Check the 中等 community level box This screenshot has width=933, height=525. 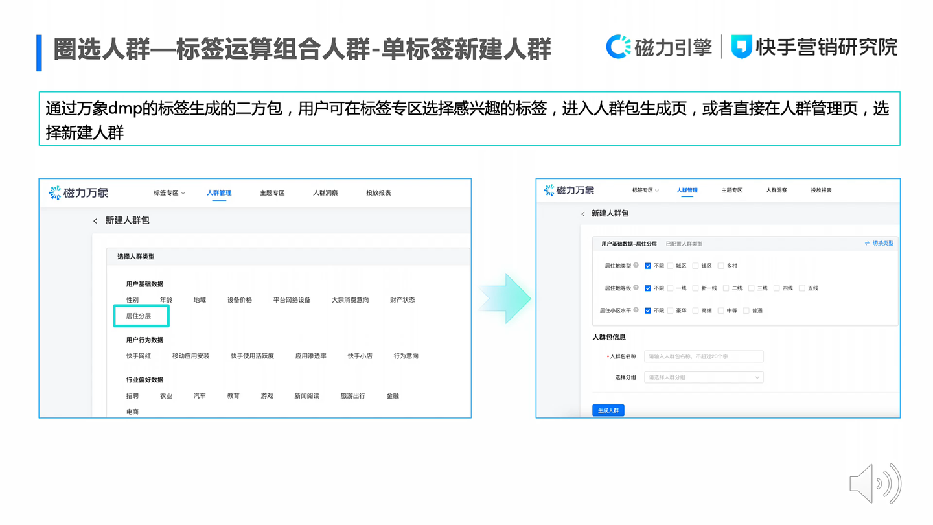(720, 310)
